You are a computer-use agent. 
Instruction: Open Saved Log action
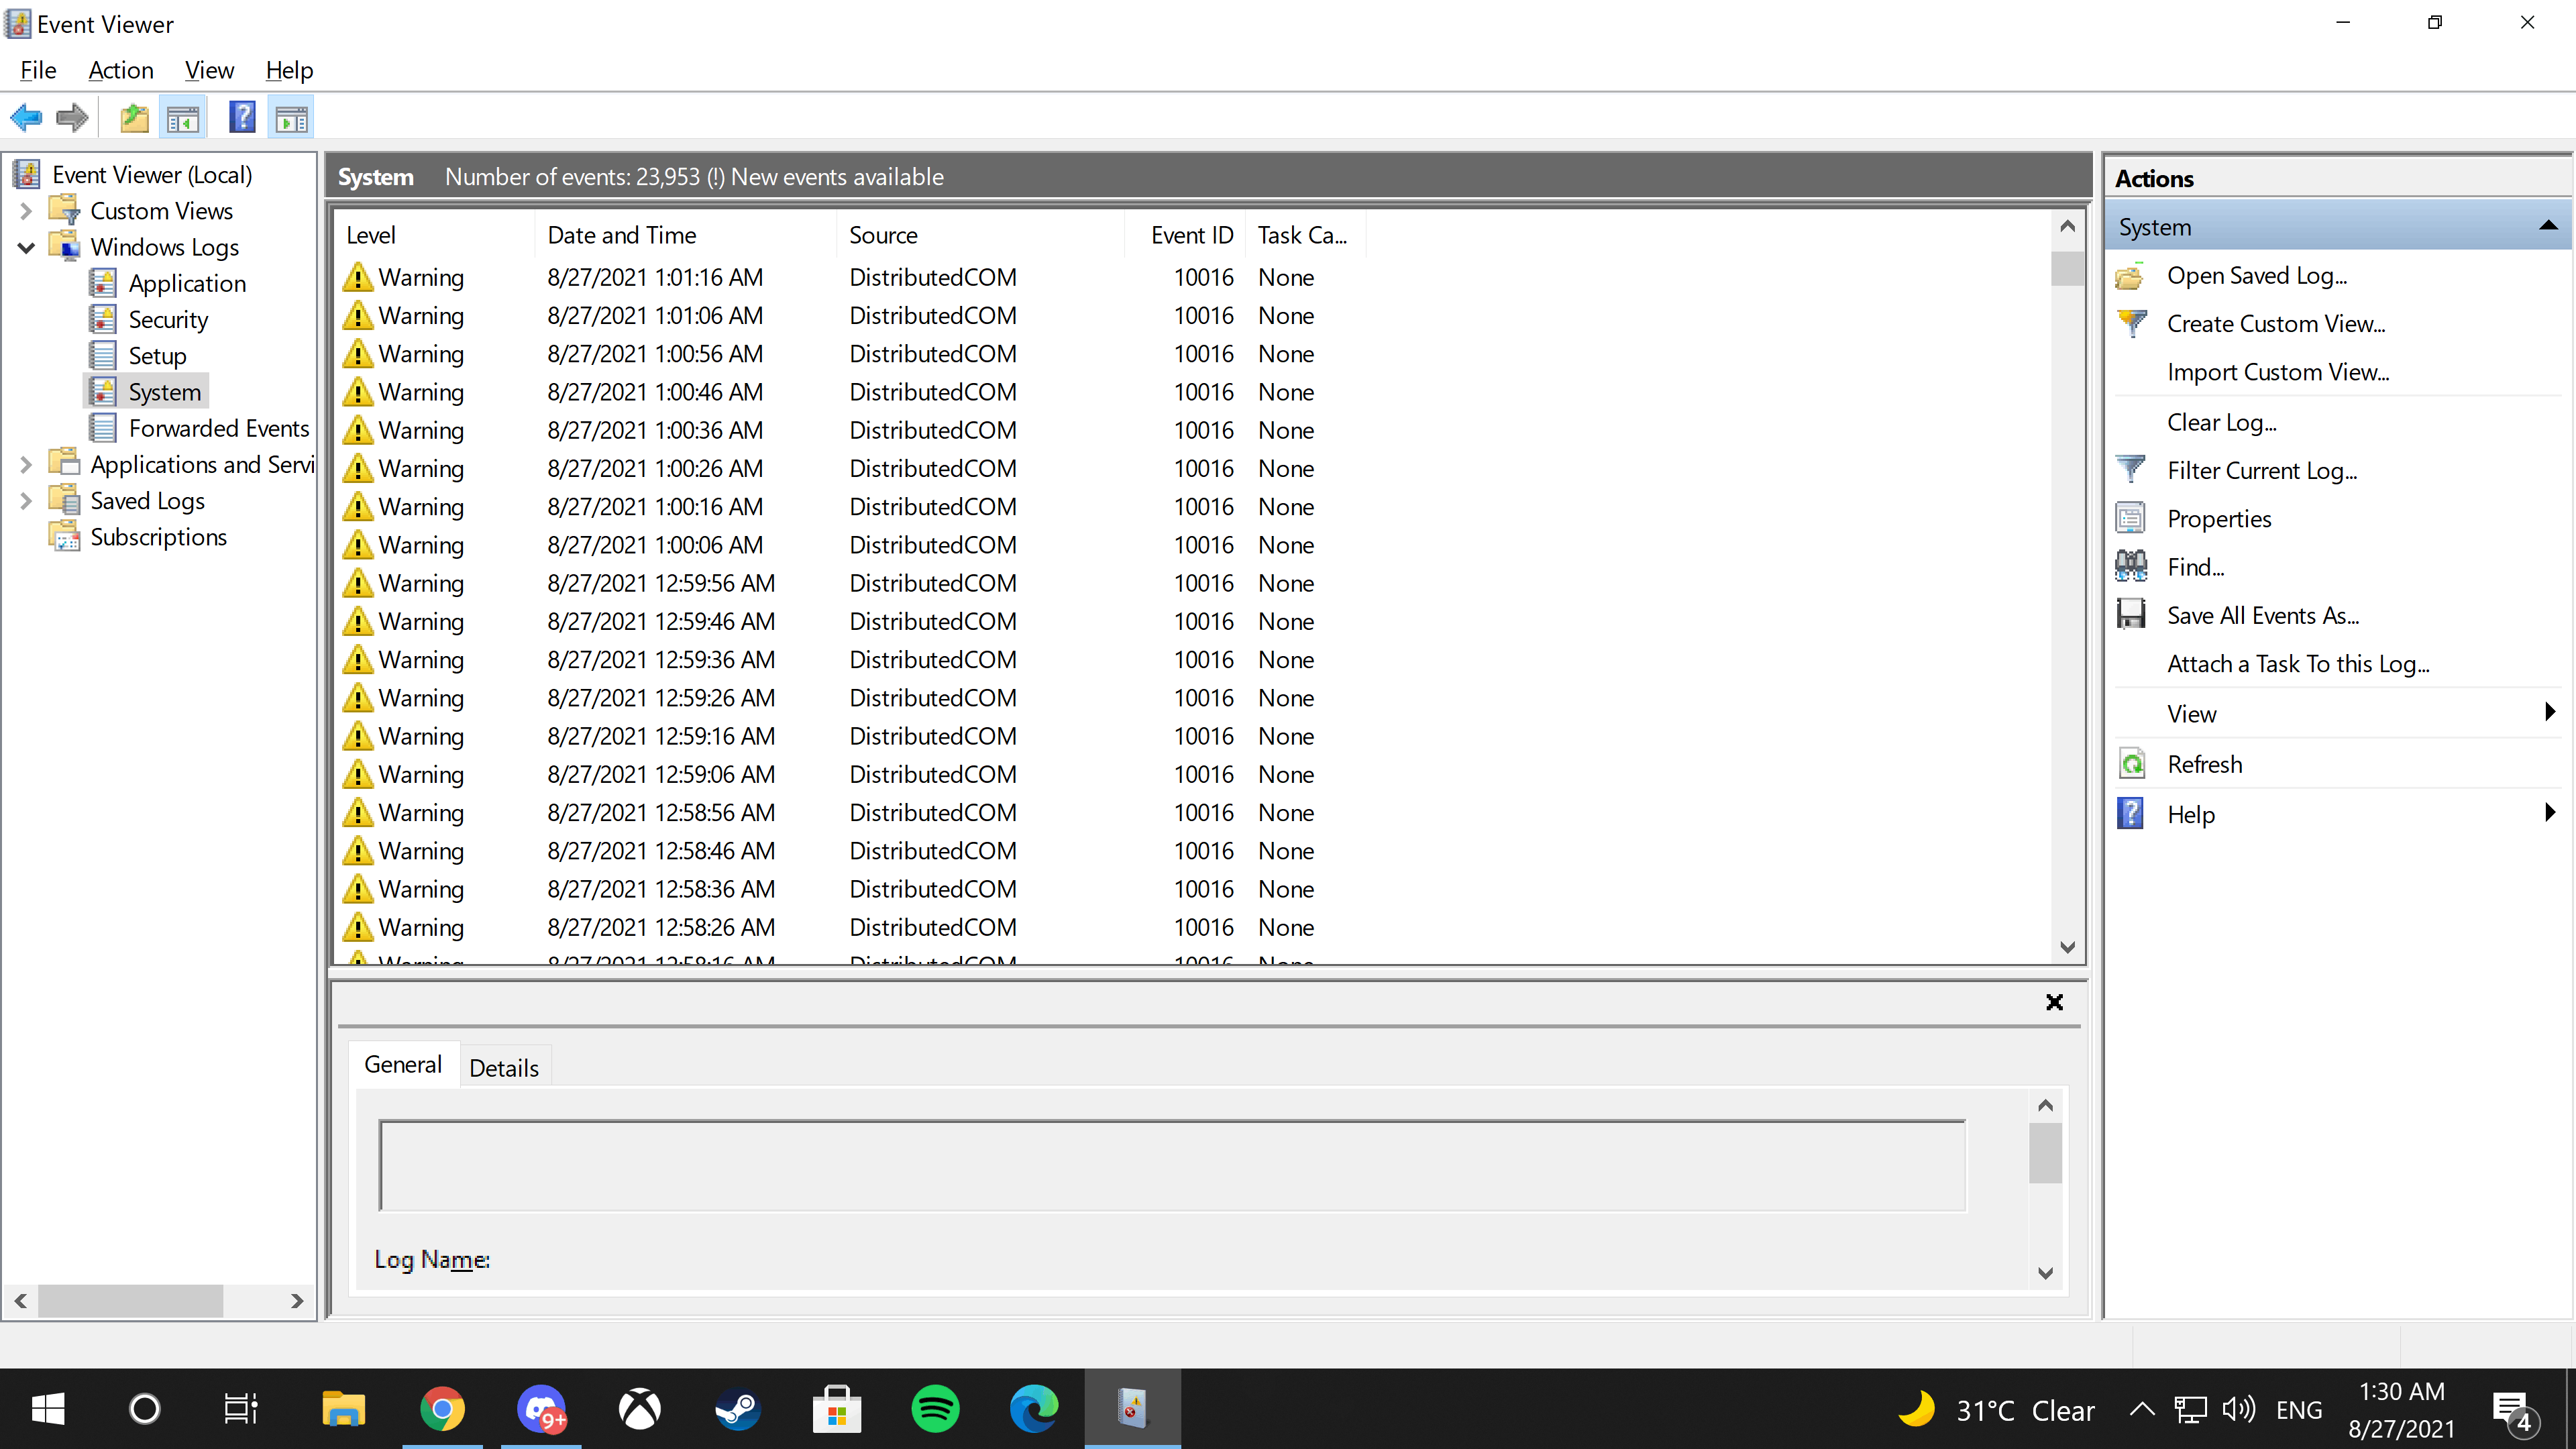point(2256,276)
